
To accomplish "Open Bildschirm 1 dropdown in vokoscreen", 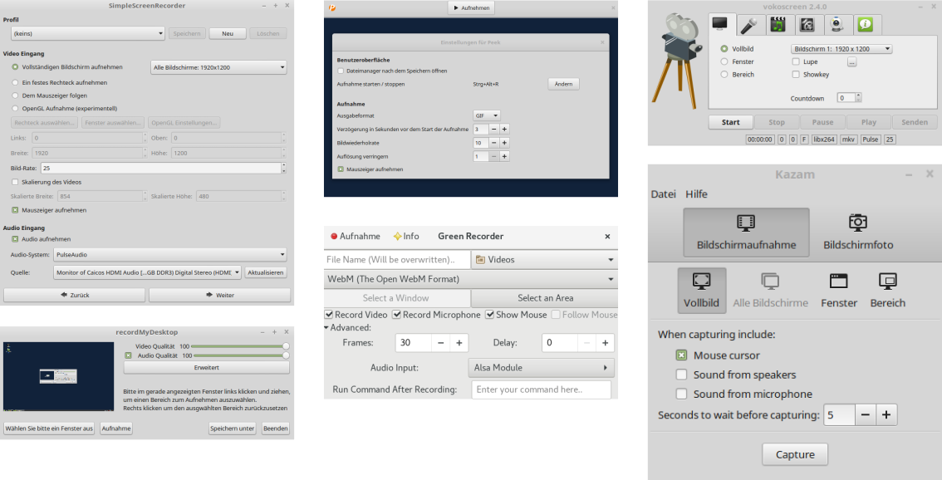I will pos(841,49).
